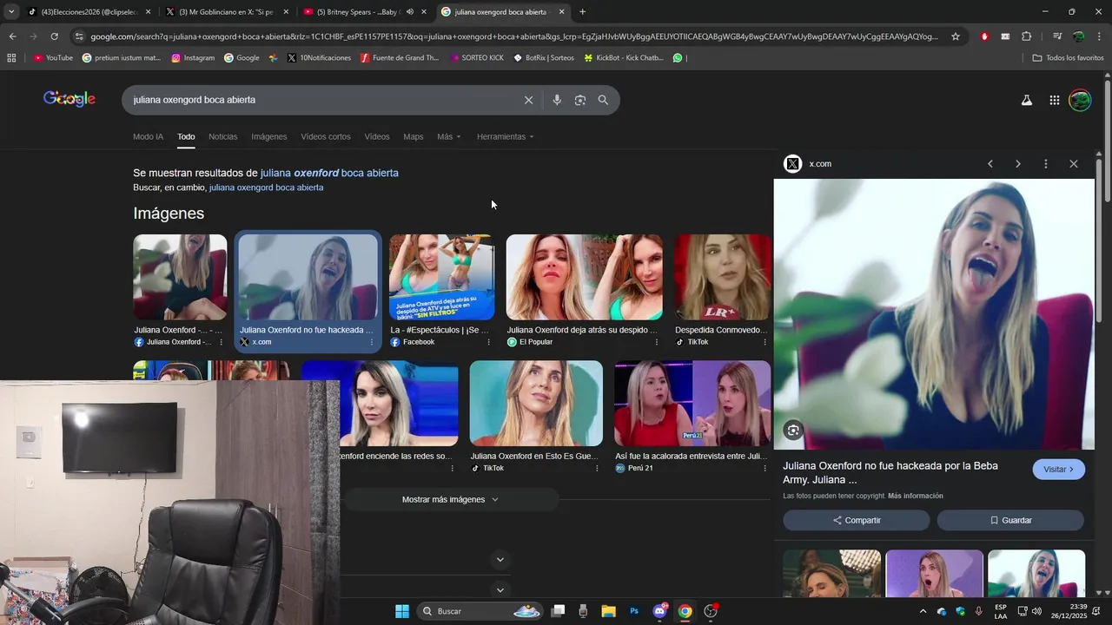Screen dimensions: 1112x625
Task: Show previous image in preview panel
Action: click(990, 164)
